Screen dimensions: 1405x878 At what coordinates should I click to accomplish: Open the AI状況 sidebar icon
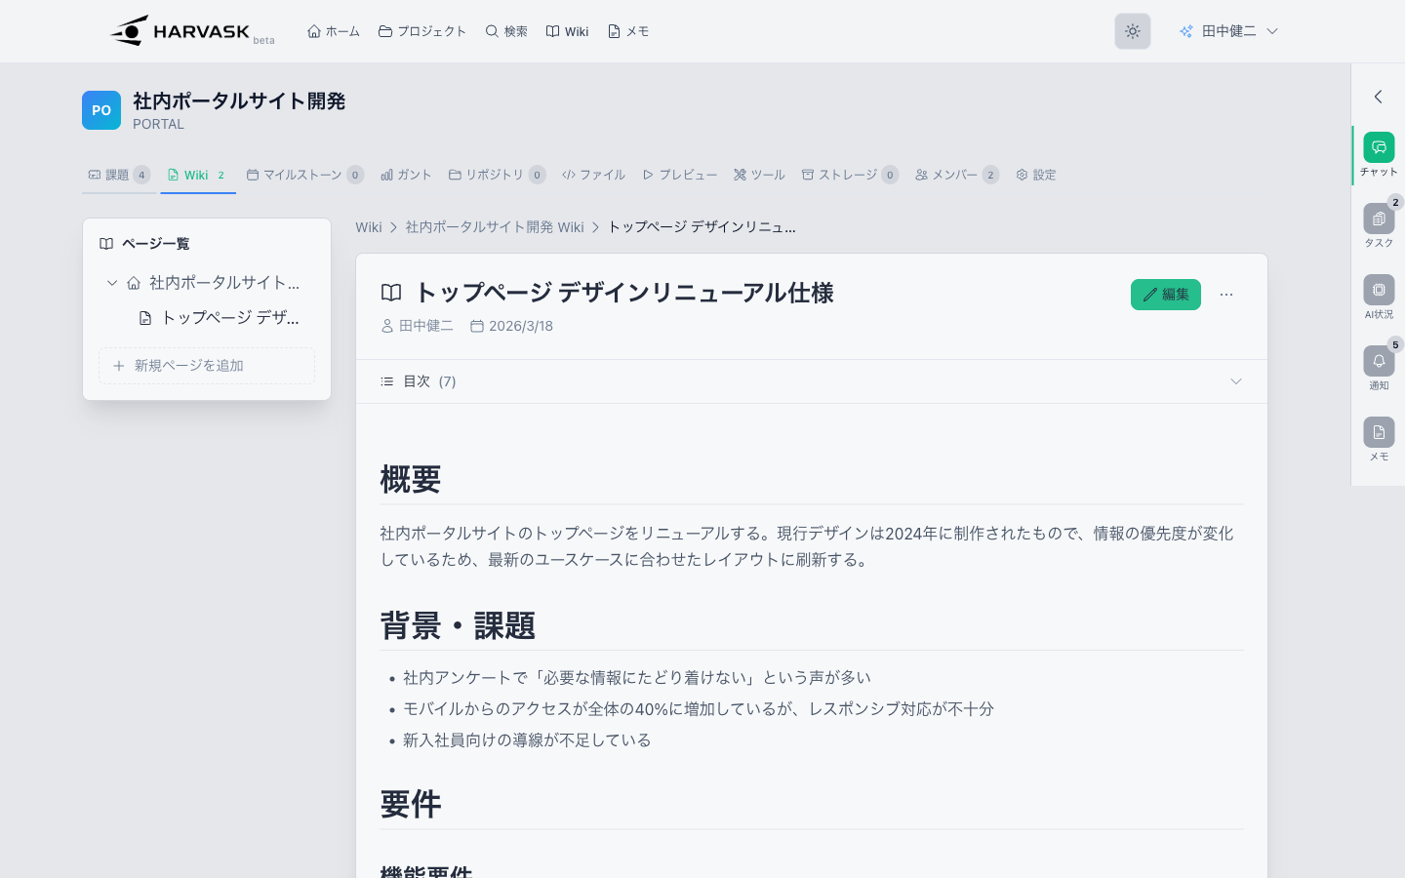point(1378,291)
